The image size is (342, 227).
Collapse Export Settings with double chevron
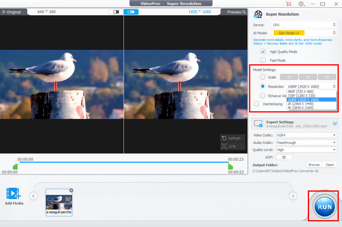[335, 123]
